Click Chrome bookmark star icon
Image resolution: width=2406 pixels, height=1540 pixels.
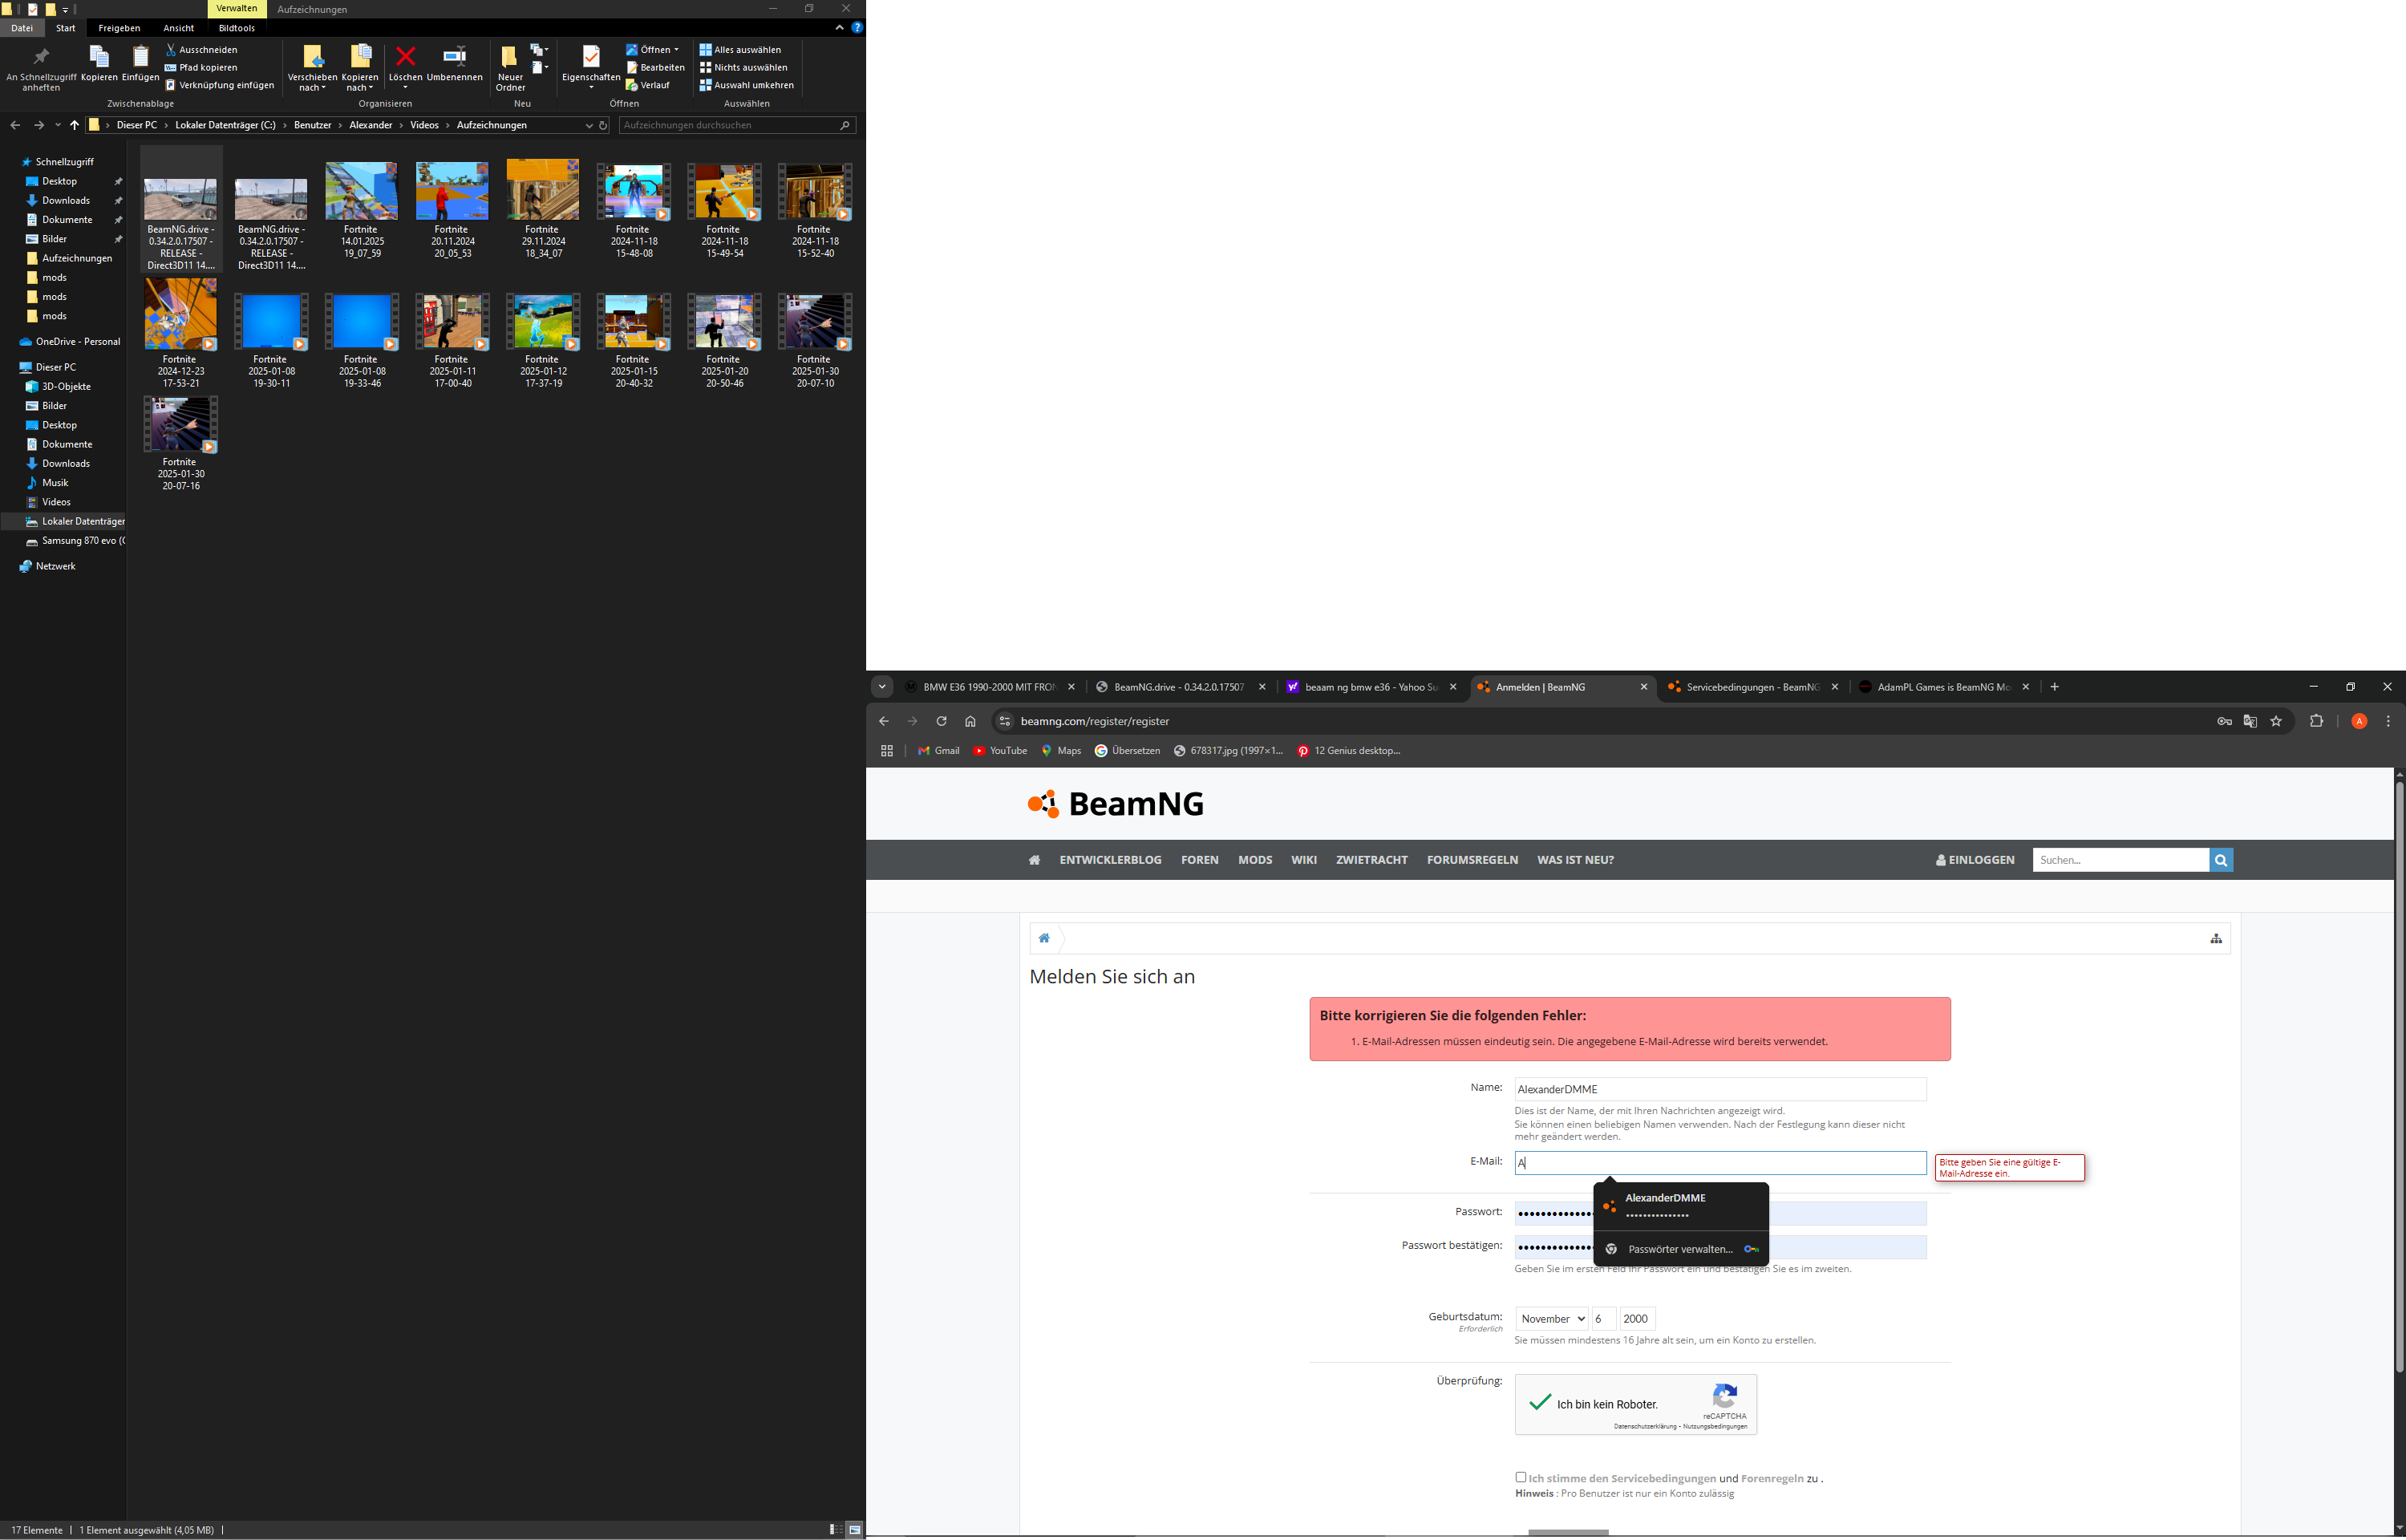pyautogui.click(x=2276, y=721)
